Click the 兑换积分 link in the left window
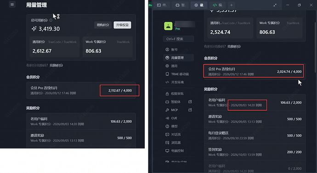This screenshot has height=173, width=317. pos(56,65)
